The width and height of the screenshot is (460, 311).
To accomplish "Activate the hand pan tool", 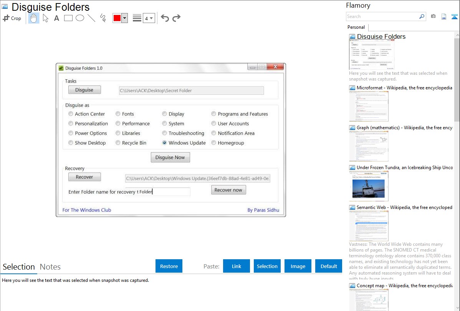I will (x=34, y=18).
